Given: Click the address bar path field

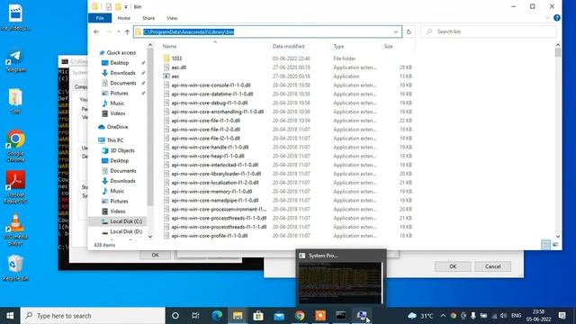Looking at the screenshot, I should click(x=267, y=32).
